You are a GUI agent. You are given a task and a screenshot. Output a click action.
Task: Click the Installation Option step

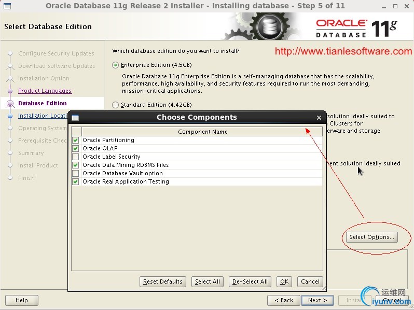44,78
